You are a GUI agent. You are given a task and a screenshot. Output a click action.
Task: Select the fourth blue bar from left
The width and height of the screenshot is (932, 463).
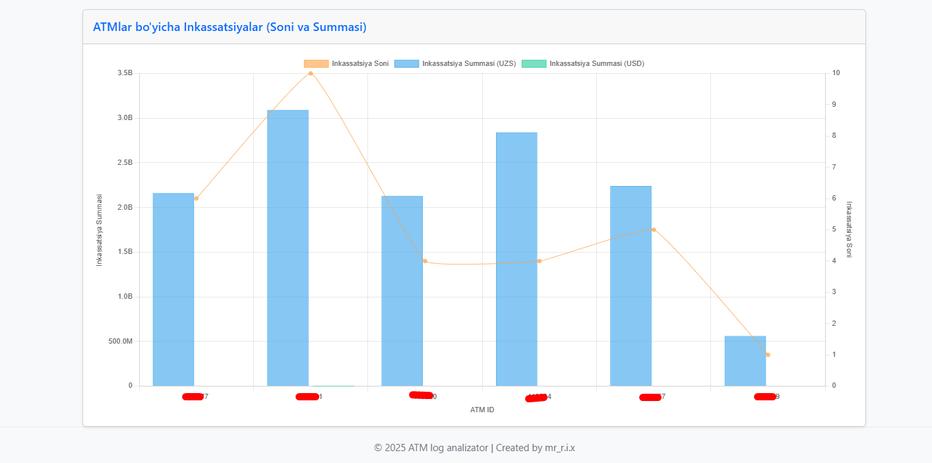coord(516,259)
